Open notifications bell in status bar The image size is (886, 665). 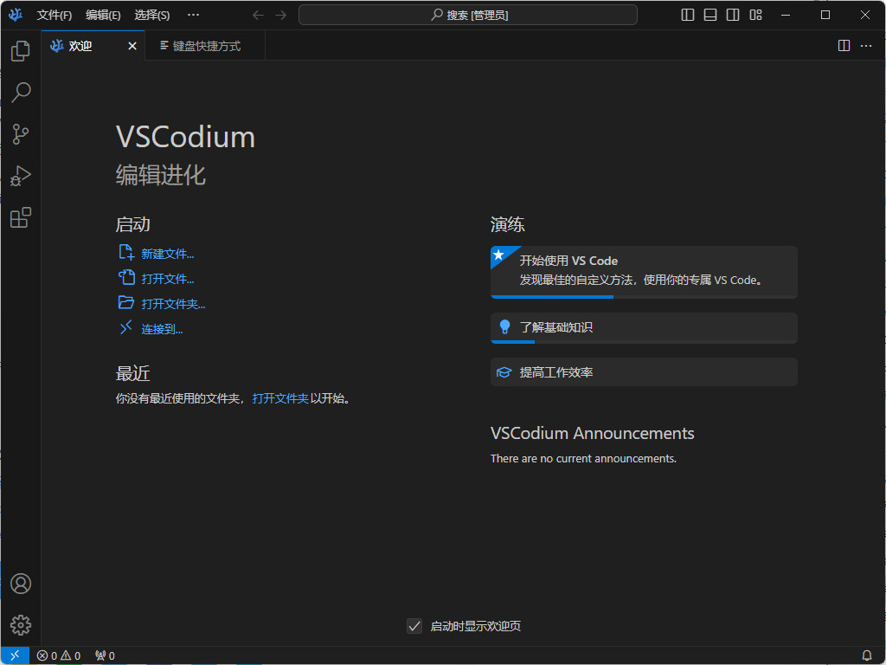[x=867, y=655]
